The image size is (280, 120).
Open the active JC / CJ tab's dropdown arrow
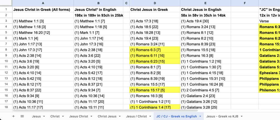[200, 116]
